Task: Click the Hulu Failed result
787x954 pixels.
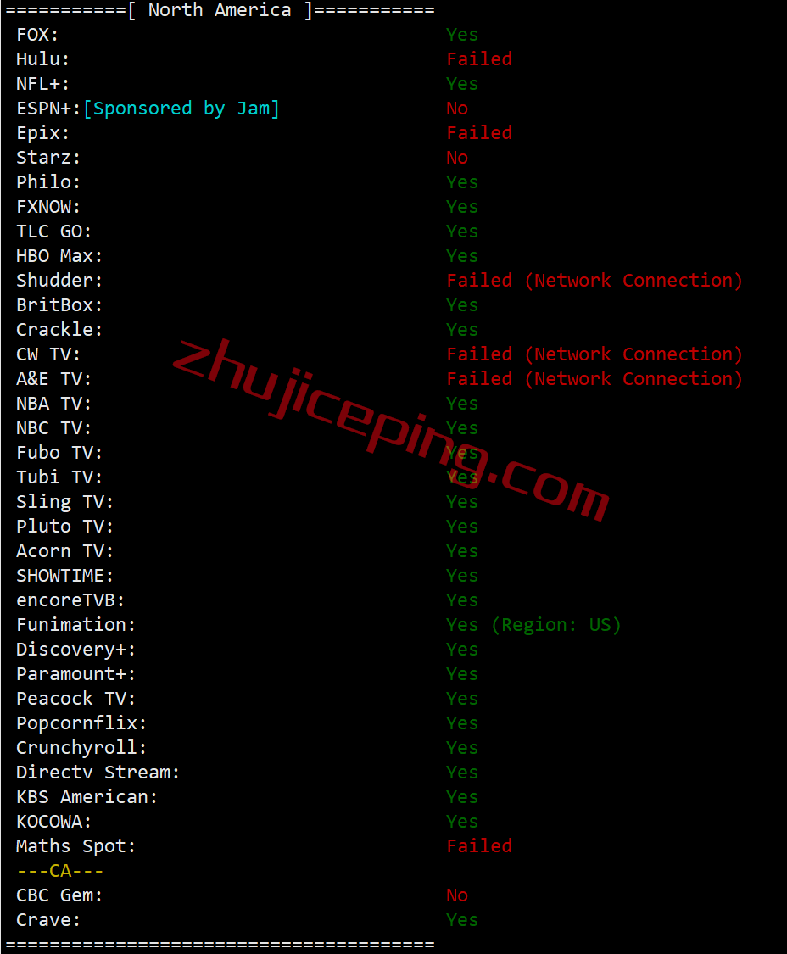Action: point(479,59)
